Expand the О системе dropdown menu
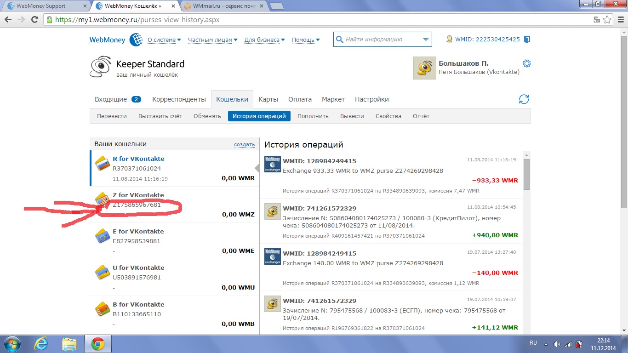The height and width of the screenshot is (353, 628). (164, 40)
